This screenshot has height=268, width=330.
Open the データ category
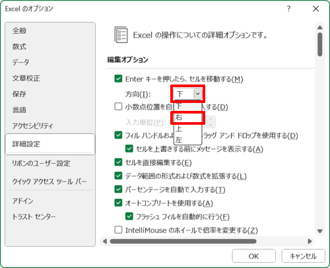coord(20,62)
